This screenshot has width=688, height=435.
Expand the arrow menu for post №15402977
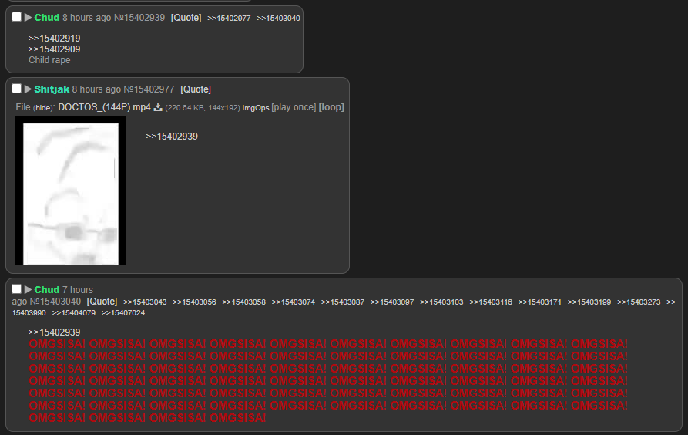tap(28, 89)
